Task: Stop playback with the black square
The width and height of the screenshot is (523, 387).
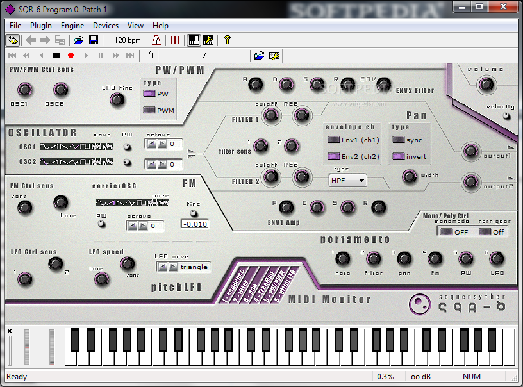Action: pyautogui.click(x=56, y=56)
